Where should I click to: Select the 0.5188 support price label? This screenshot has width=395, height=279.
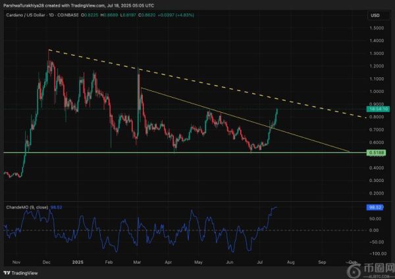tap(377, 152)
